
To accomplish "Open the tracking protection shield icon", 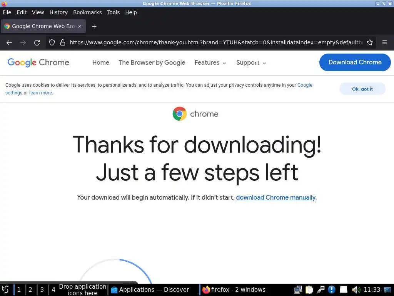I will pos(52,42).
